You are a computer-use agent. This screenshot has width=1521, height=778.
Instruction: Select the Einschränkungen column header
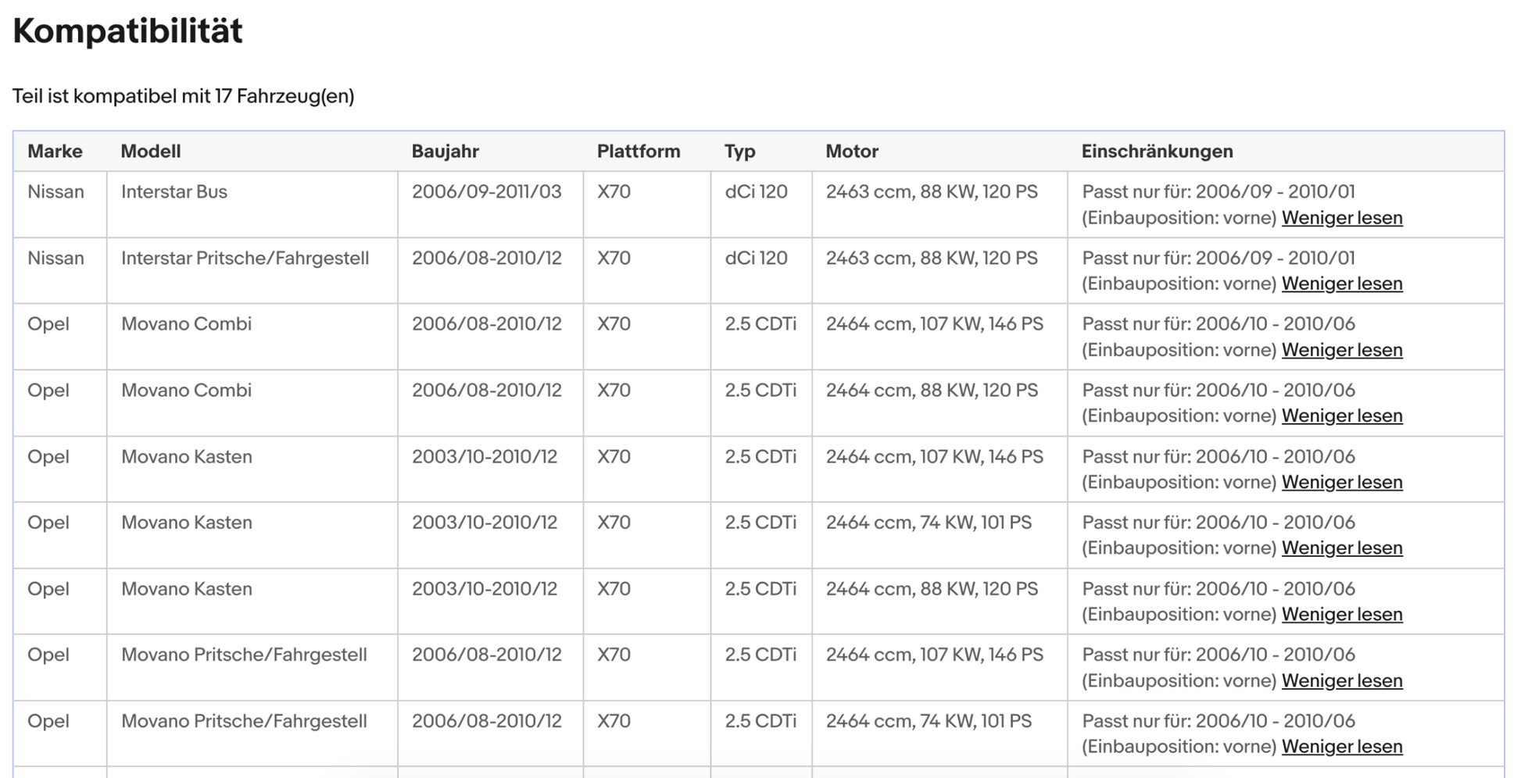pos(1157,152)
